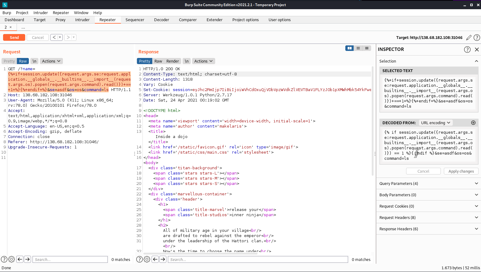Switch to the Target tab
This screenshot has height=272, width=481.
(x=40, y=20)
